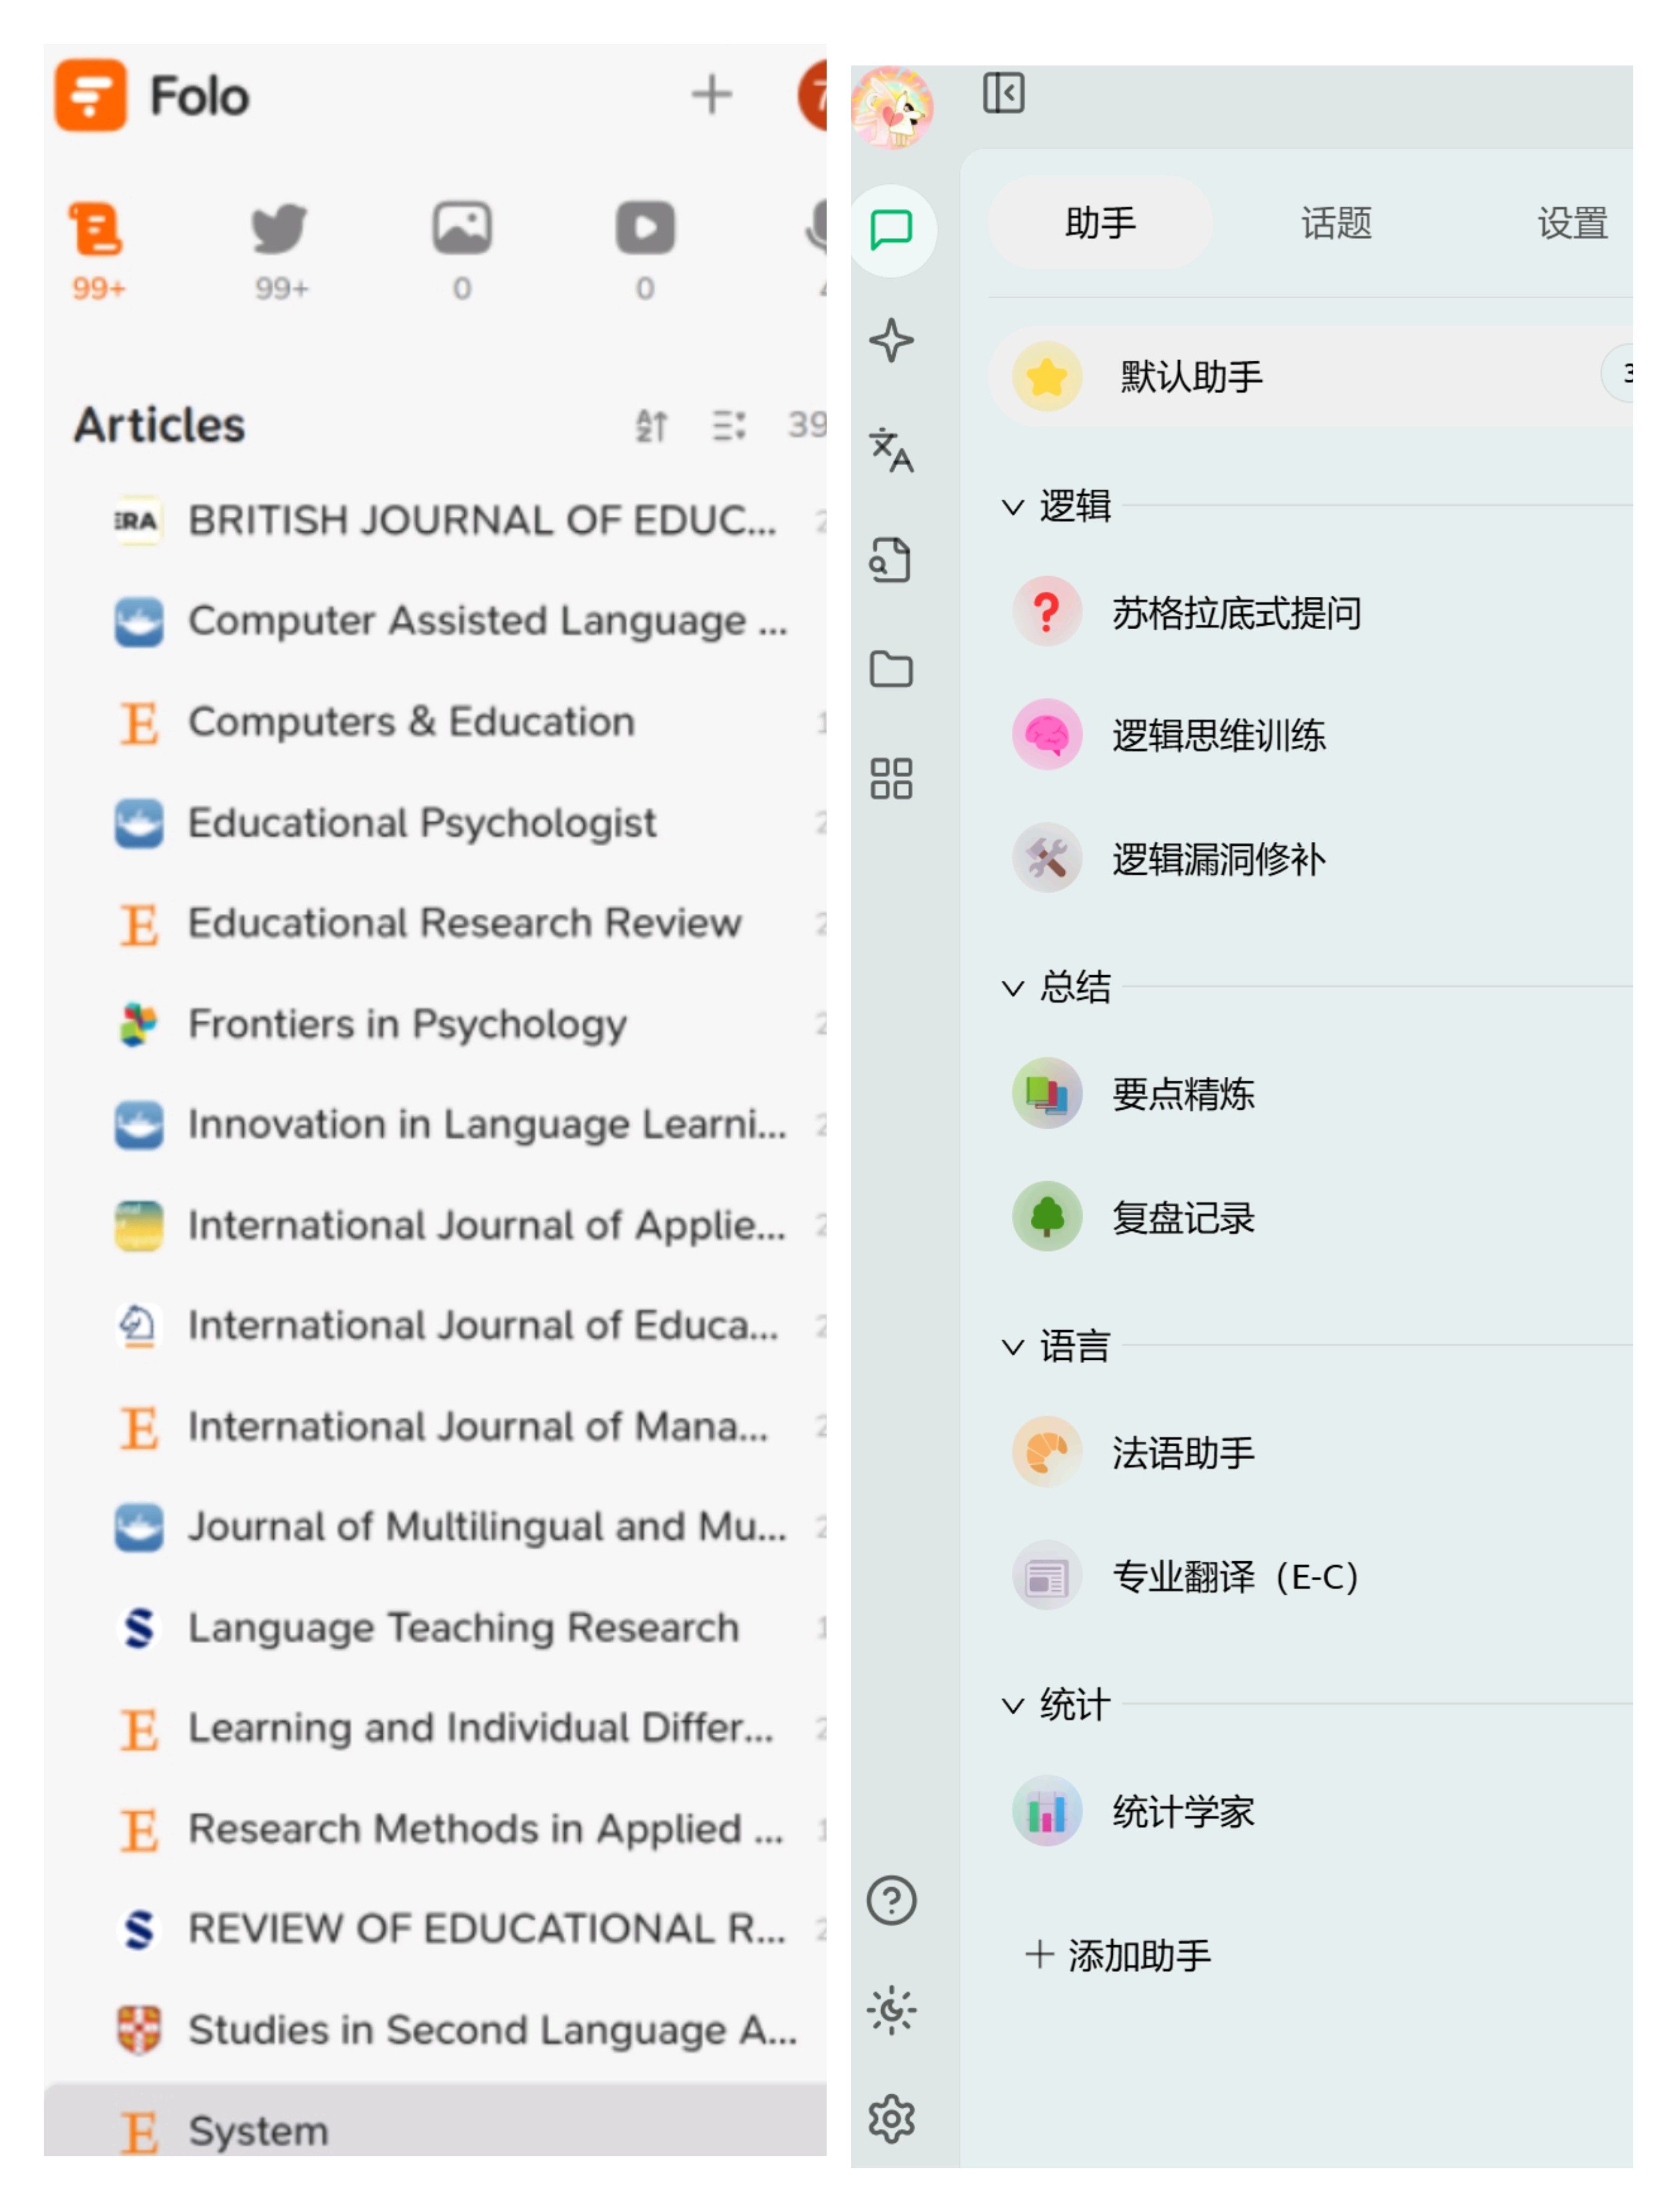Select the 法语助手 assistant
The width and height of the screenshot is (1677, 2212).
coord(1310,1452)
